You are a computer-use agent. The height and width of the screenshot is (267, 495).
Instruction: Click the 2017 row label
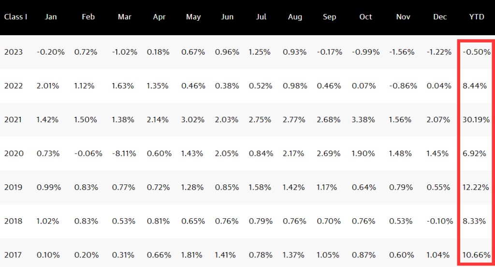(14, 255)
